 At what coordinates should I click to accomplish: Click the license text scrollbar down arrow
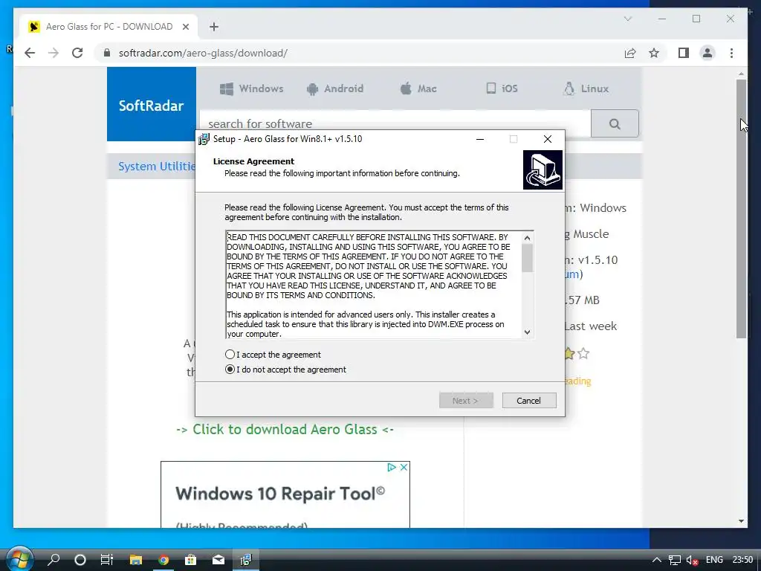[x=527, y=332]
